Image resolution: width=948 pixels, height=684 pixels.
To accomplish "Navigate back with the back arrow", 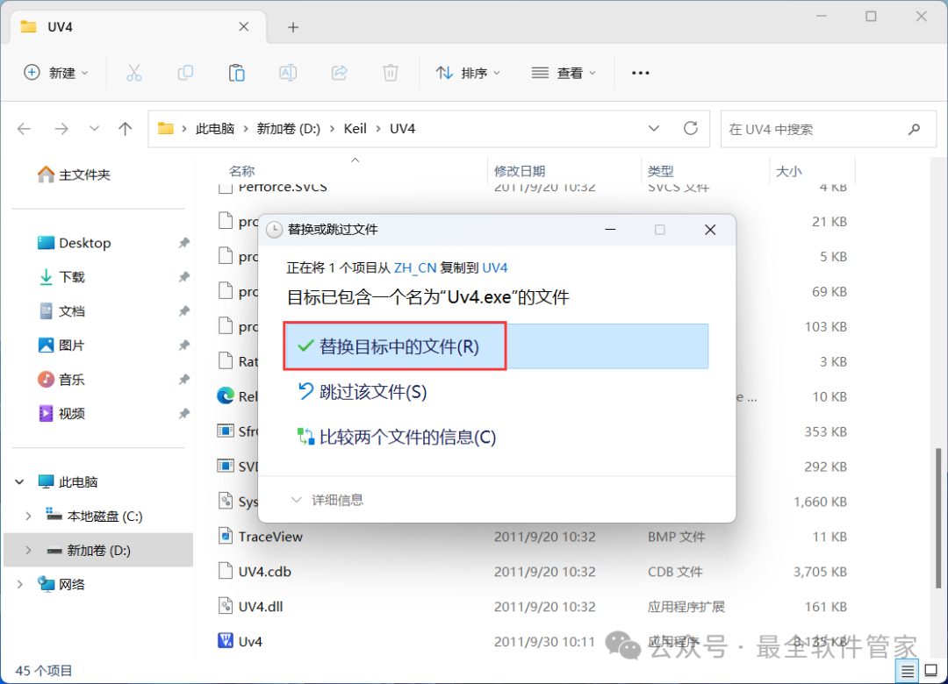I will (24, 128).
